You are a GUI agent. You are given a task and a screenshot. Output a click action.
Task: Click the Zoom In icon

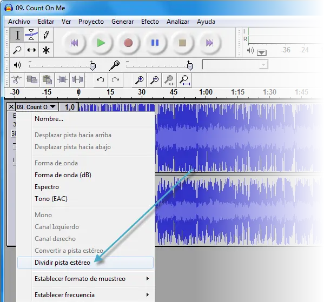point(139,79)
